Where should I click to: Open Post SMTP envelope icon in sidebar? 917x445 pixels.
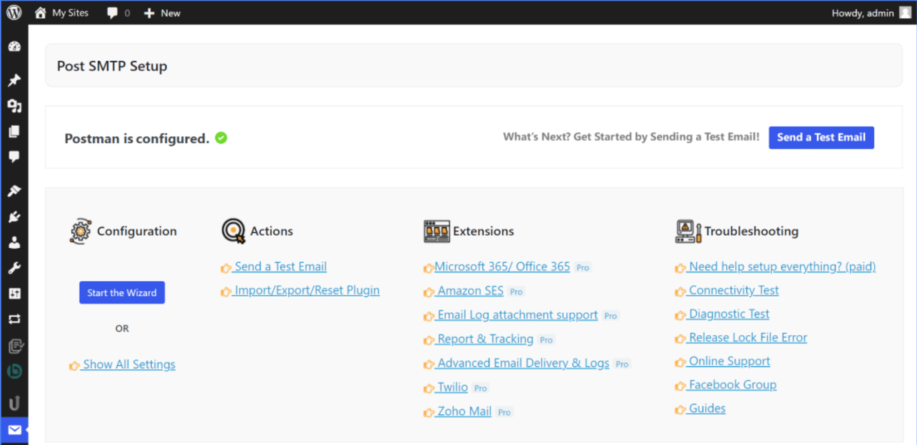(x=15, y=430)
